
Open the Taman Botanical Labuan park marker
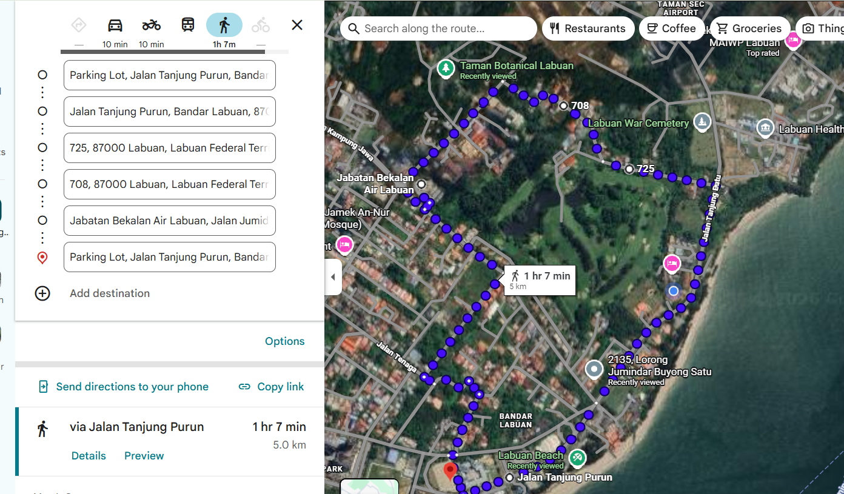[446, 68]
